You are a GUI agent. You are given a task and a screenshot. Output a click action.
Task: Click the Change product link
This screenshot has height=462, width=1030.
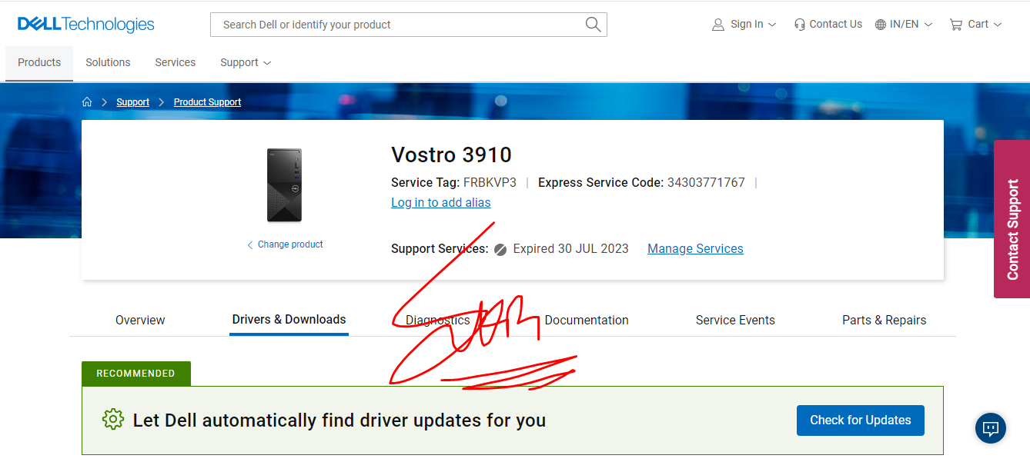(285, 244)
